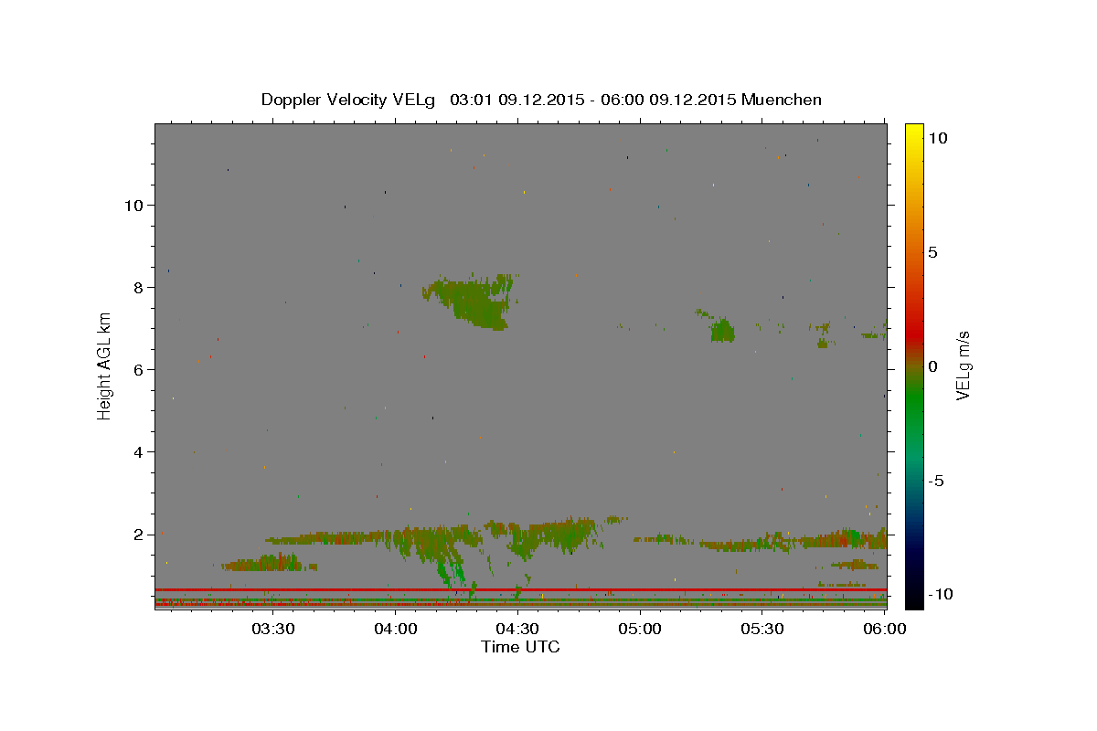Click the height tick label 2
Viewport: 1097px width, 731px height.
coord(140,534)
